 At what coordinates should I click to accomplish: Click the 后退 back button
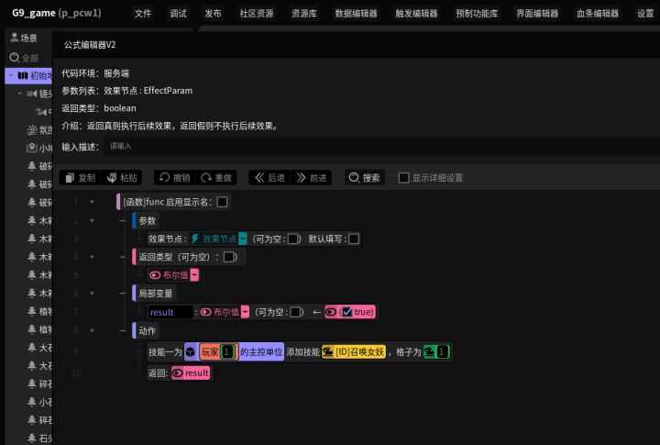269,178
